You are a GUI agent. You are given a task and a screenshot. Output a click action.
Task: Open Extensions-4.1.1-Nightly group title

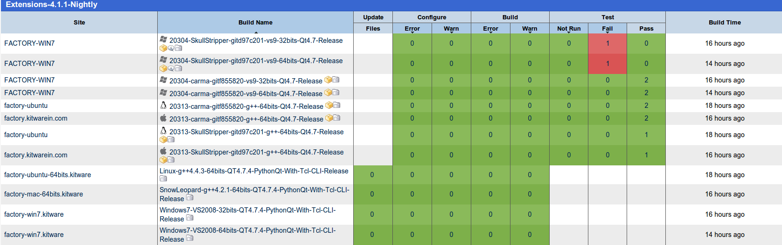pyautogui.click(x=51, y=5)
